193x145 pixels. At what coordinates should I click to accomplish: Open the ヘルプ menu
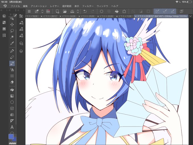(115, 6)
